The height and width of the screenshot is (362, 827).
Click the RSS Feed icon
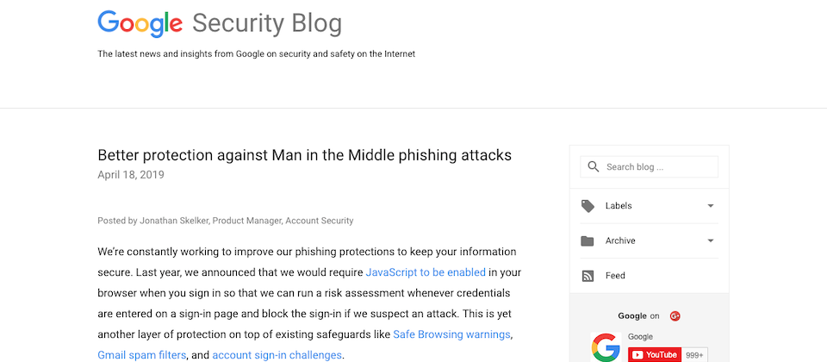[x=587, y=276]
